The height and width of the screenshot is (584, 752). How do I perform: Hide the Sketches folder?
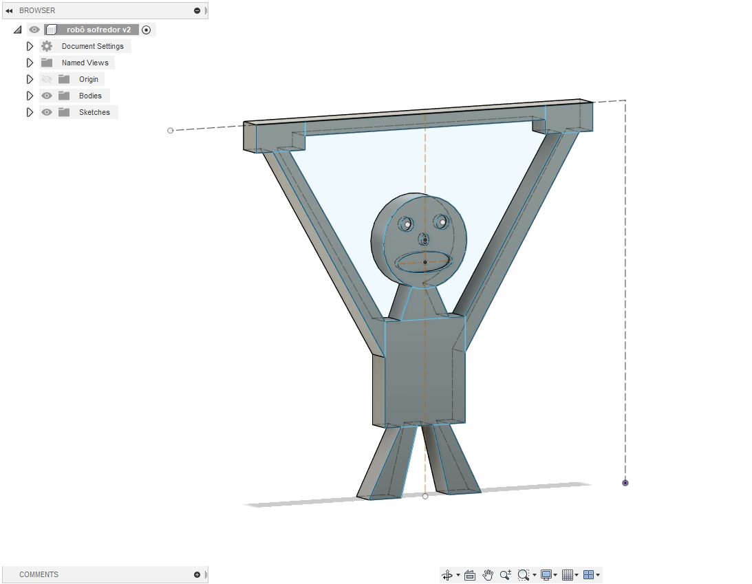(x=47, y=112)
